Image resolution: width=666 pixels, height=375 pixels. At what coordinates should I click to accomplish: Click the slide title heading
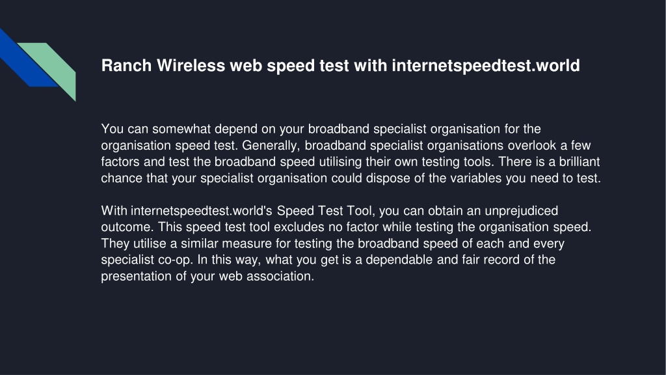click(340, 66)
